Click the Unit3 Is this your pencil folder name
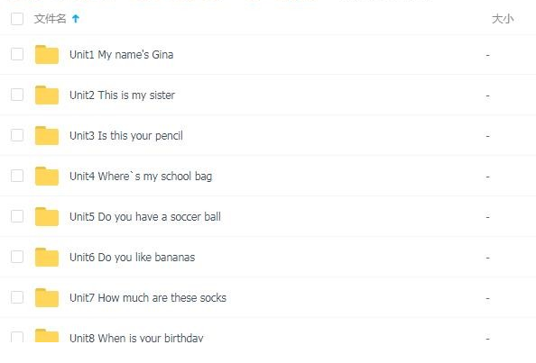 coord(126,136)
